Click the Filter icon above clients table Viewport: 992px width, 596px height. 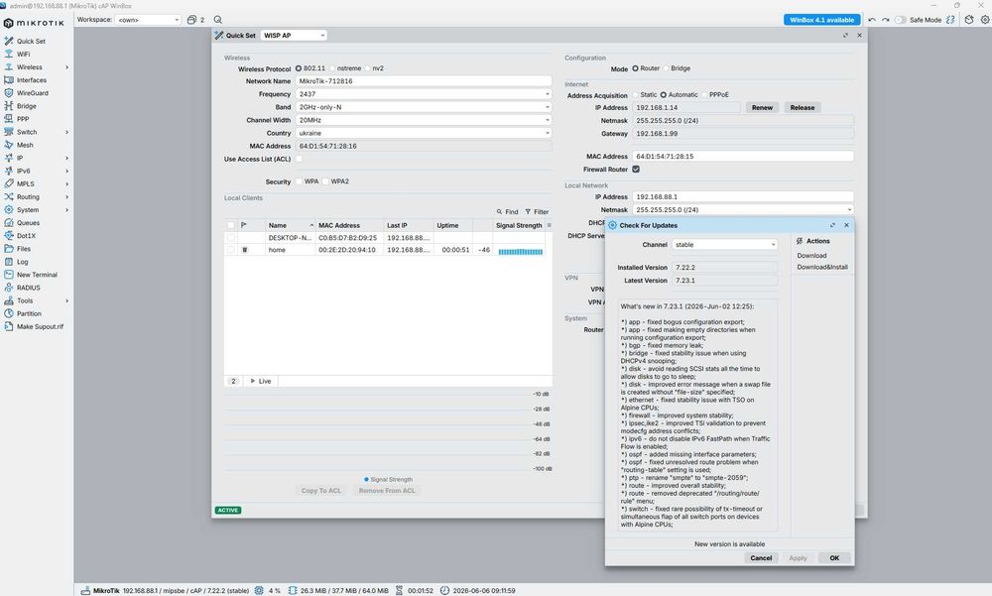[528, 212]
